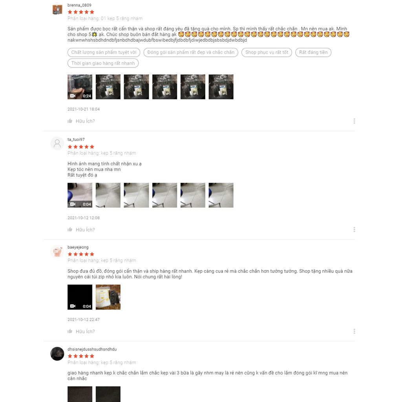
Task: Like brenna_0809's review with thumbs-up icon
Action: point(70,121)
